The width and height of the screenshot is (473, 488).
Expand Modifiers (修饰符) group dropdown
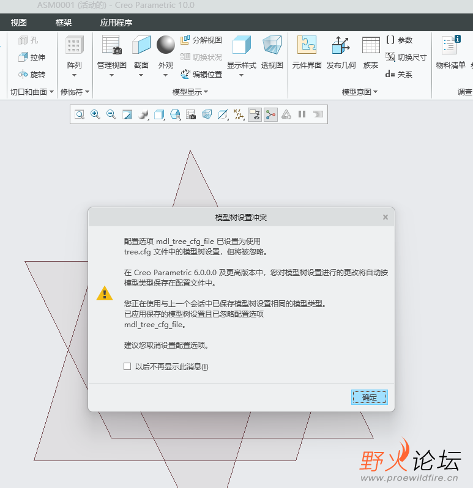click(x=75, y=92)
